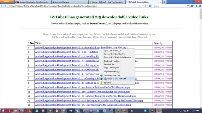The image size is (202, 113).
Task: Open the Windows Start button
Action: pyautogui.click(x=3, y=110)
